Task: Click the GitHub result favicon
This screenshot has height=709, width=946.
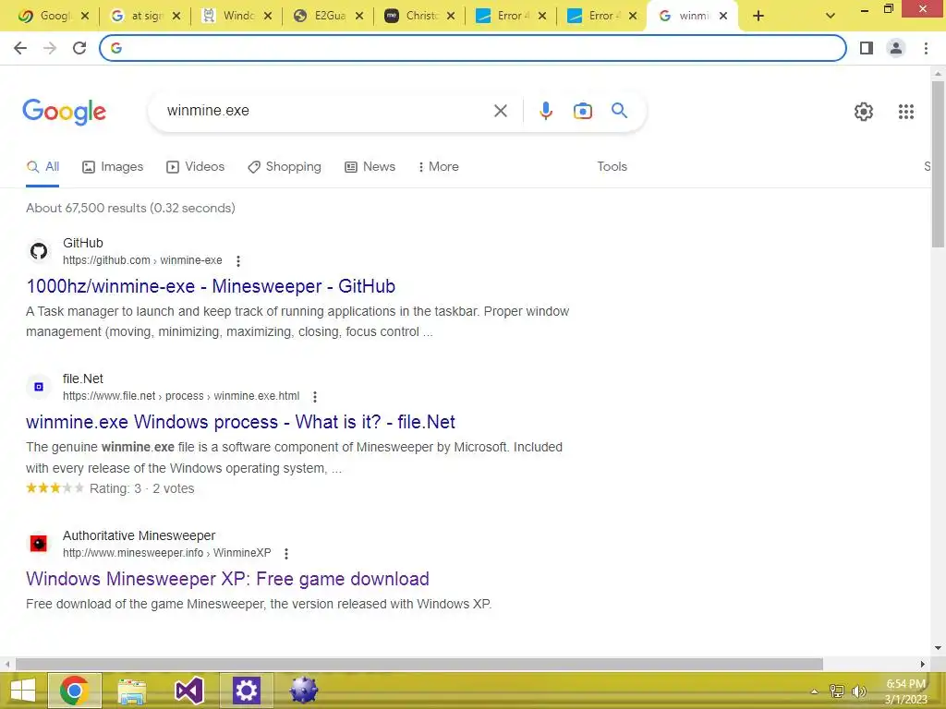Action: [39, 251]
